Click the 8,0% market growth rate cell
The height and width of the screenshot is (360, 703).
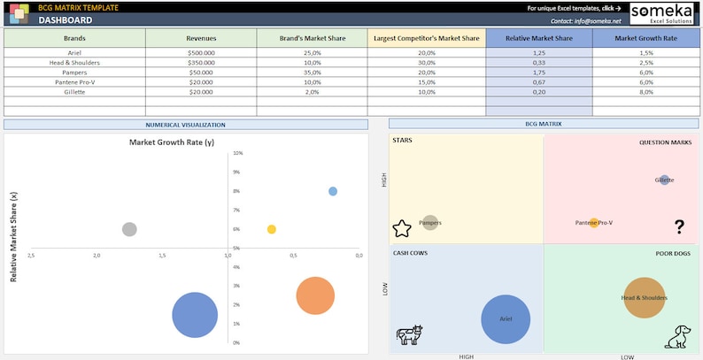point(646,92)
